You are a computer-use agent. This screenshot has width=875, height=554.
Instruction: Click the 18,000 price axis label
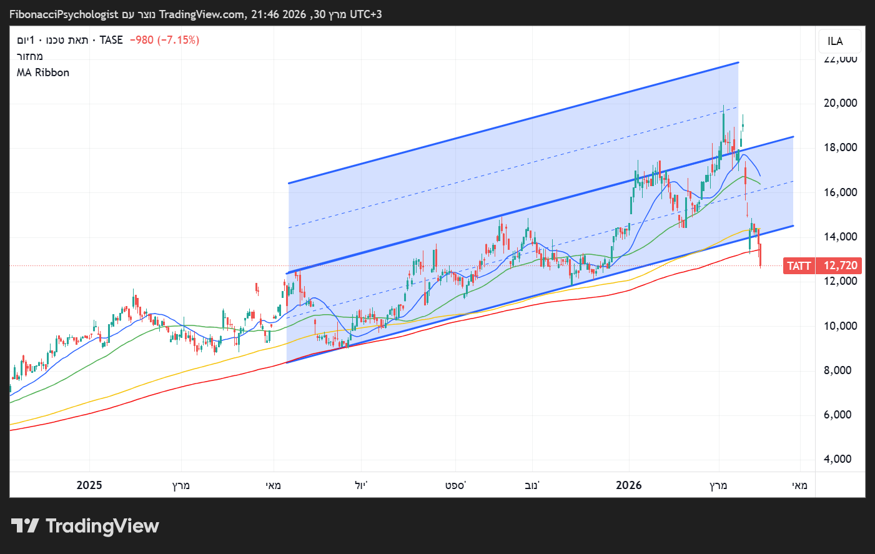pos(840,147)
